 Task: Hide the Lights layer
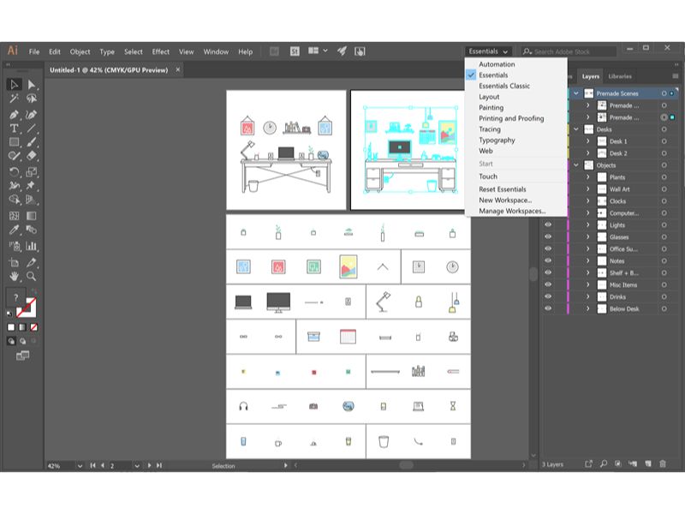pos(548,224)
